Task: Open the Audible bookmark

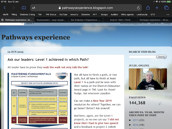Action: click(114, 15)
